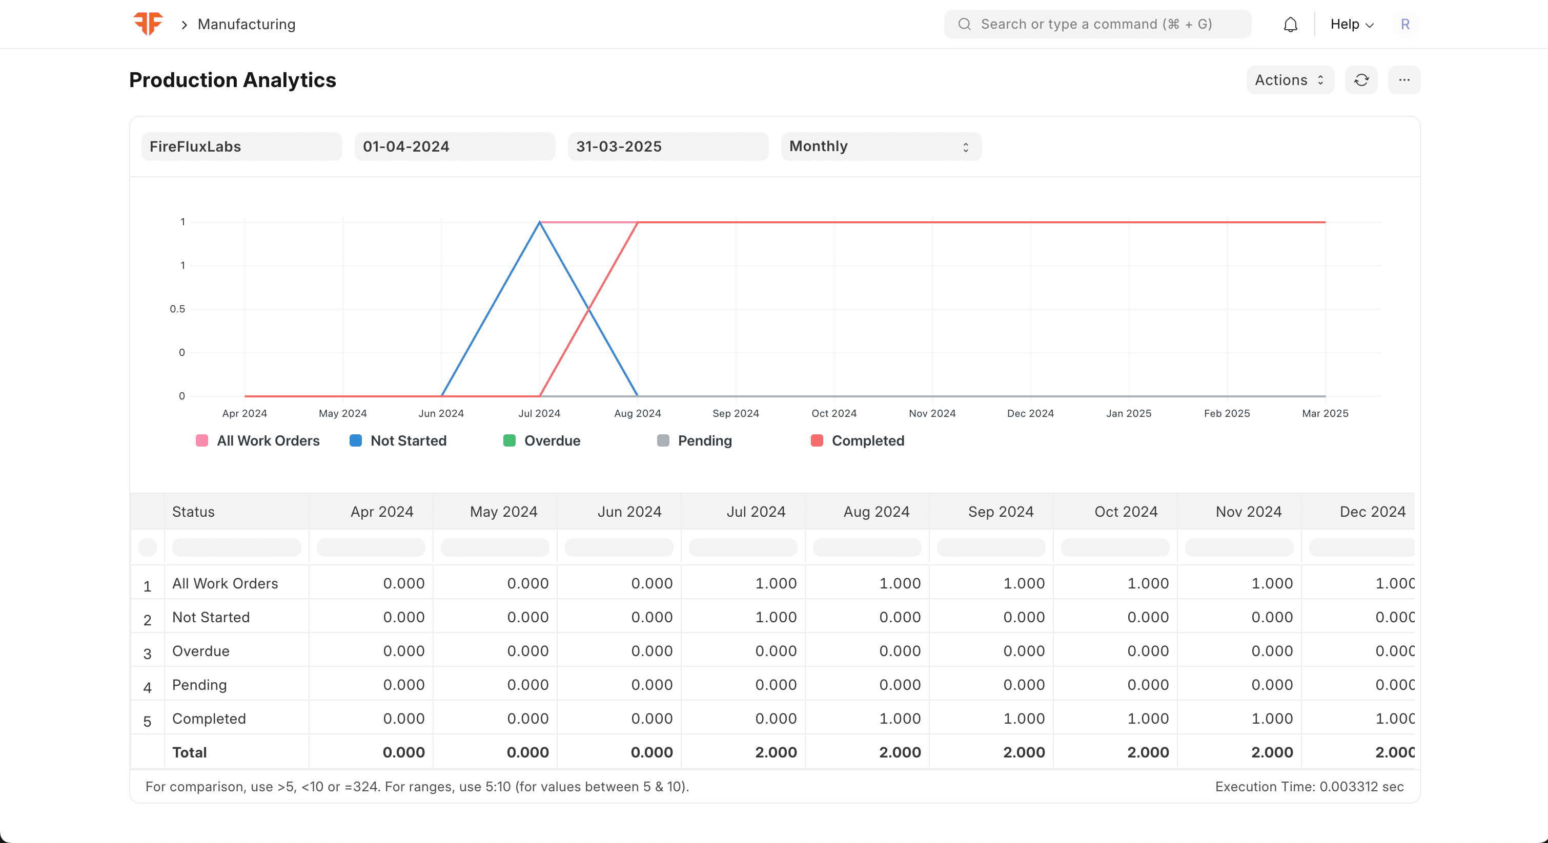Click the Oct 2024 column header
Viewport: 1548px width, 843px height.
pos(1115,512)
